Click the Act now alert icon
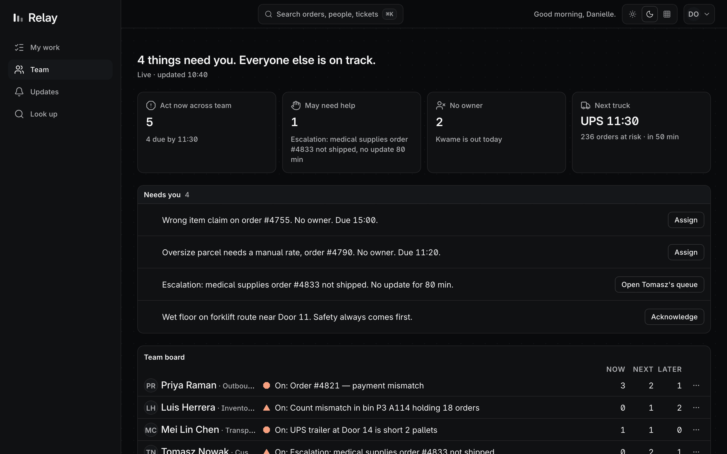 click(x=151, y=105)
